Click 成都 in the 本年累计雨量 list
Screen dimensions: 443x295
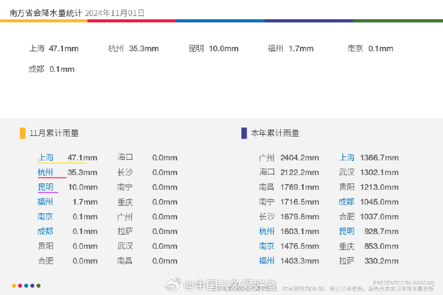(347, 201)
